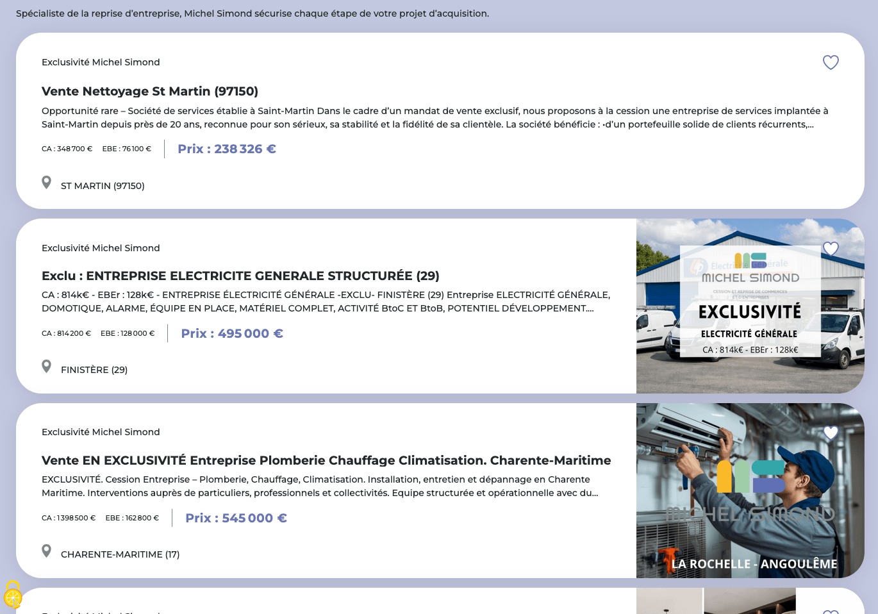Click the ST MARTIN location pin icon
This screenshot has width=878, height=614.
tap(46, 183)
